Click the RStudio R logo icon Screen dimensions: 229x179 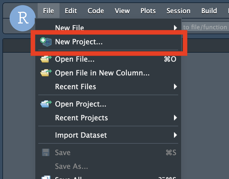coord(23,18)
